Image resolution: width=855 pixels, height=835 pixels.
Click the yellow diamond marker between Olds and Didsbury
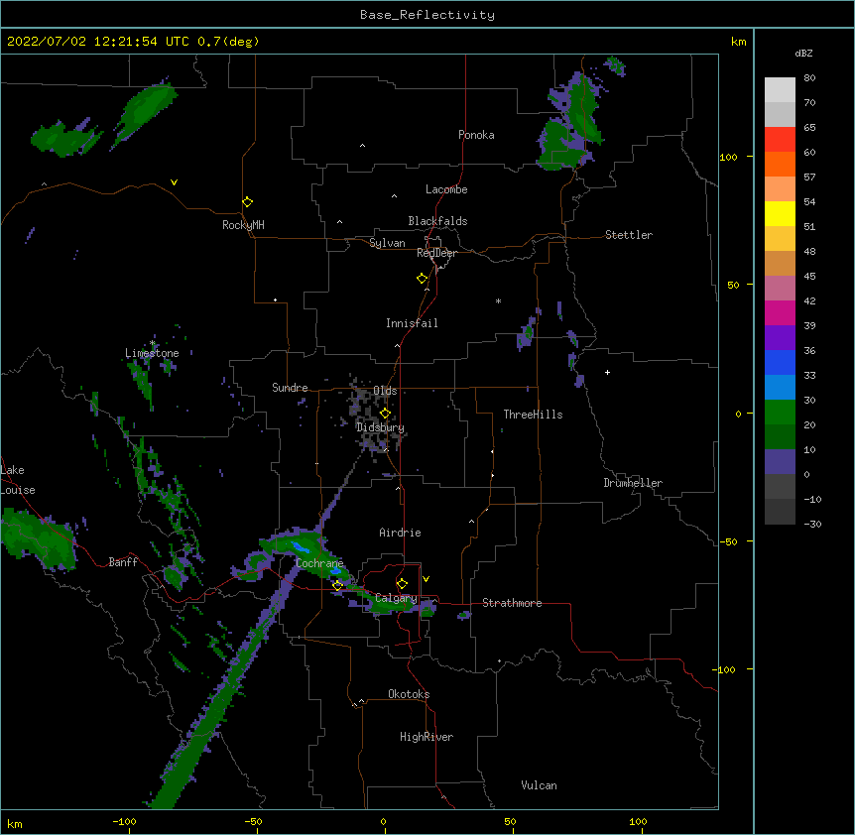point(385,414)
